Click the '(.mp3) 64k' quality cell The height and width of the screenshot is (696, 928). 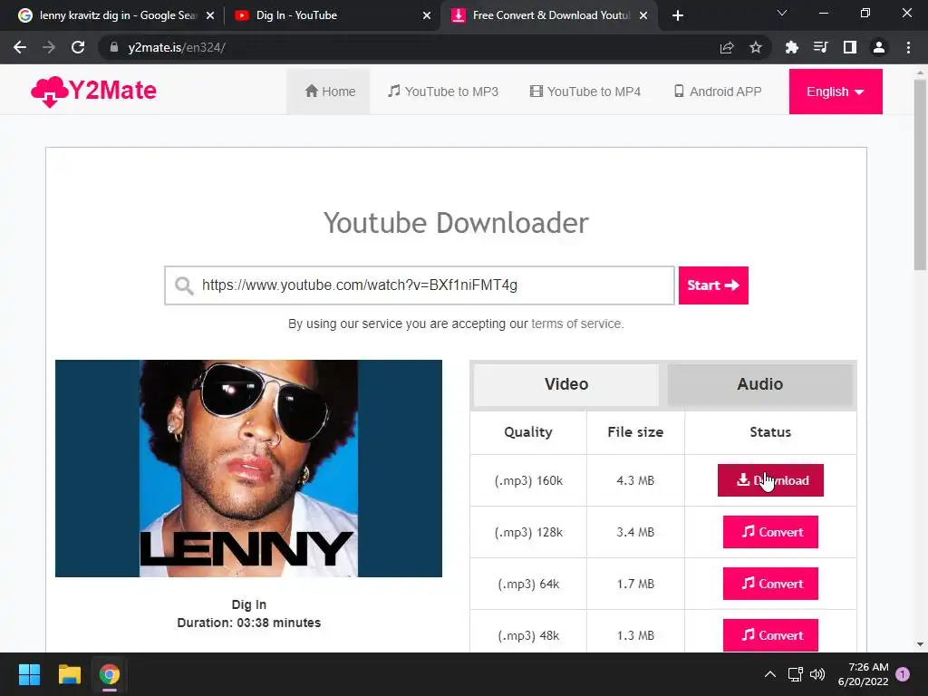pos(528,584)
